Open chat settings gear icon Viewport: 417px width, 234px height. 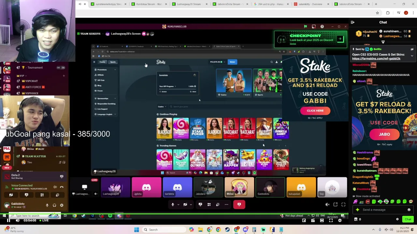pos(397,219)
